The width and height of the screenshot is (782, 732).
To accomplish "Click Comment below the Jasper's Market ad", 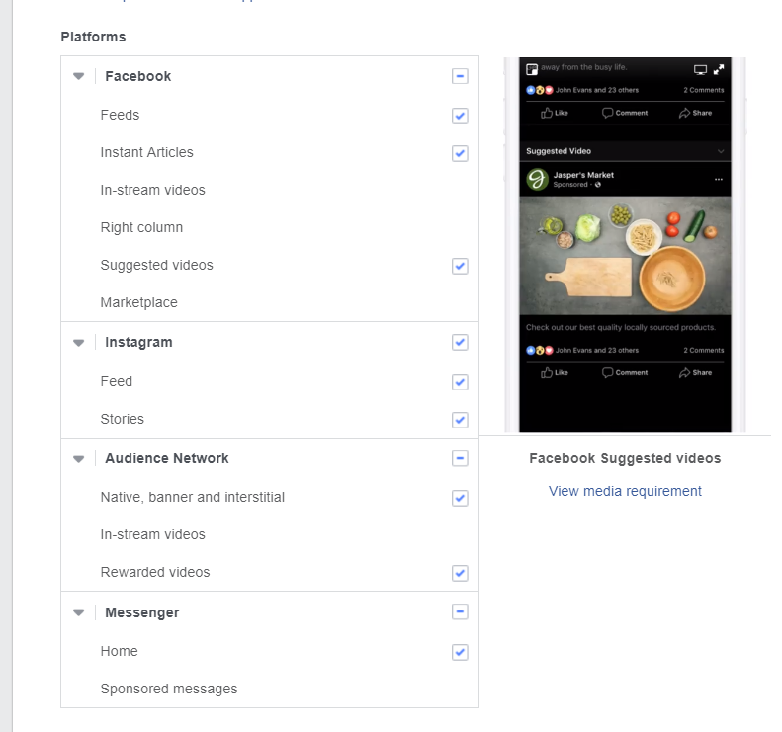I will (625, 372).
